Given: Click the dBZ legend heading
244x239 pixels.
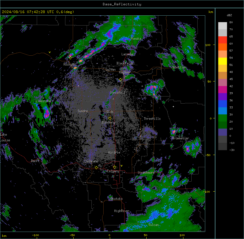Looking at the screenshot, I should (x=229, y=15).
